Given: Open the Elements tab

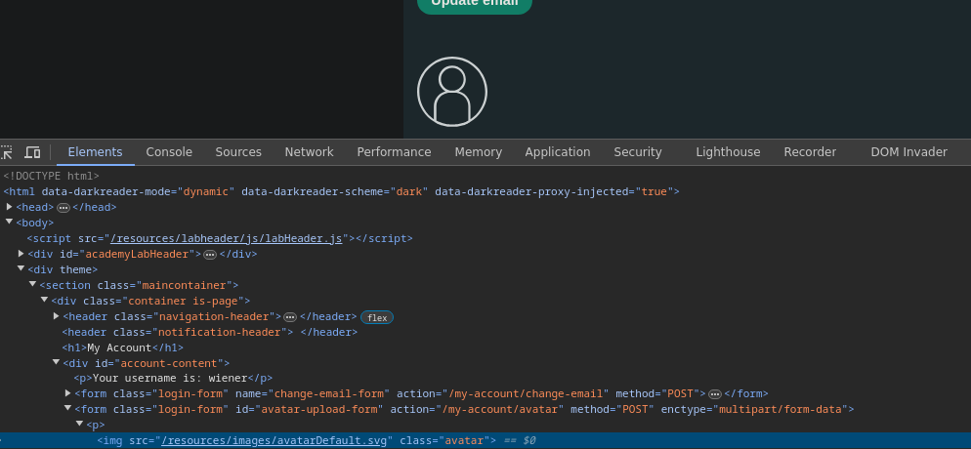Looking at the screenshot, I should 96,152.
